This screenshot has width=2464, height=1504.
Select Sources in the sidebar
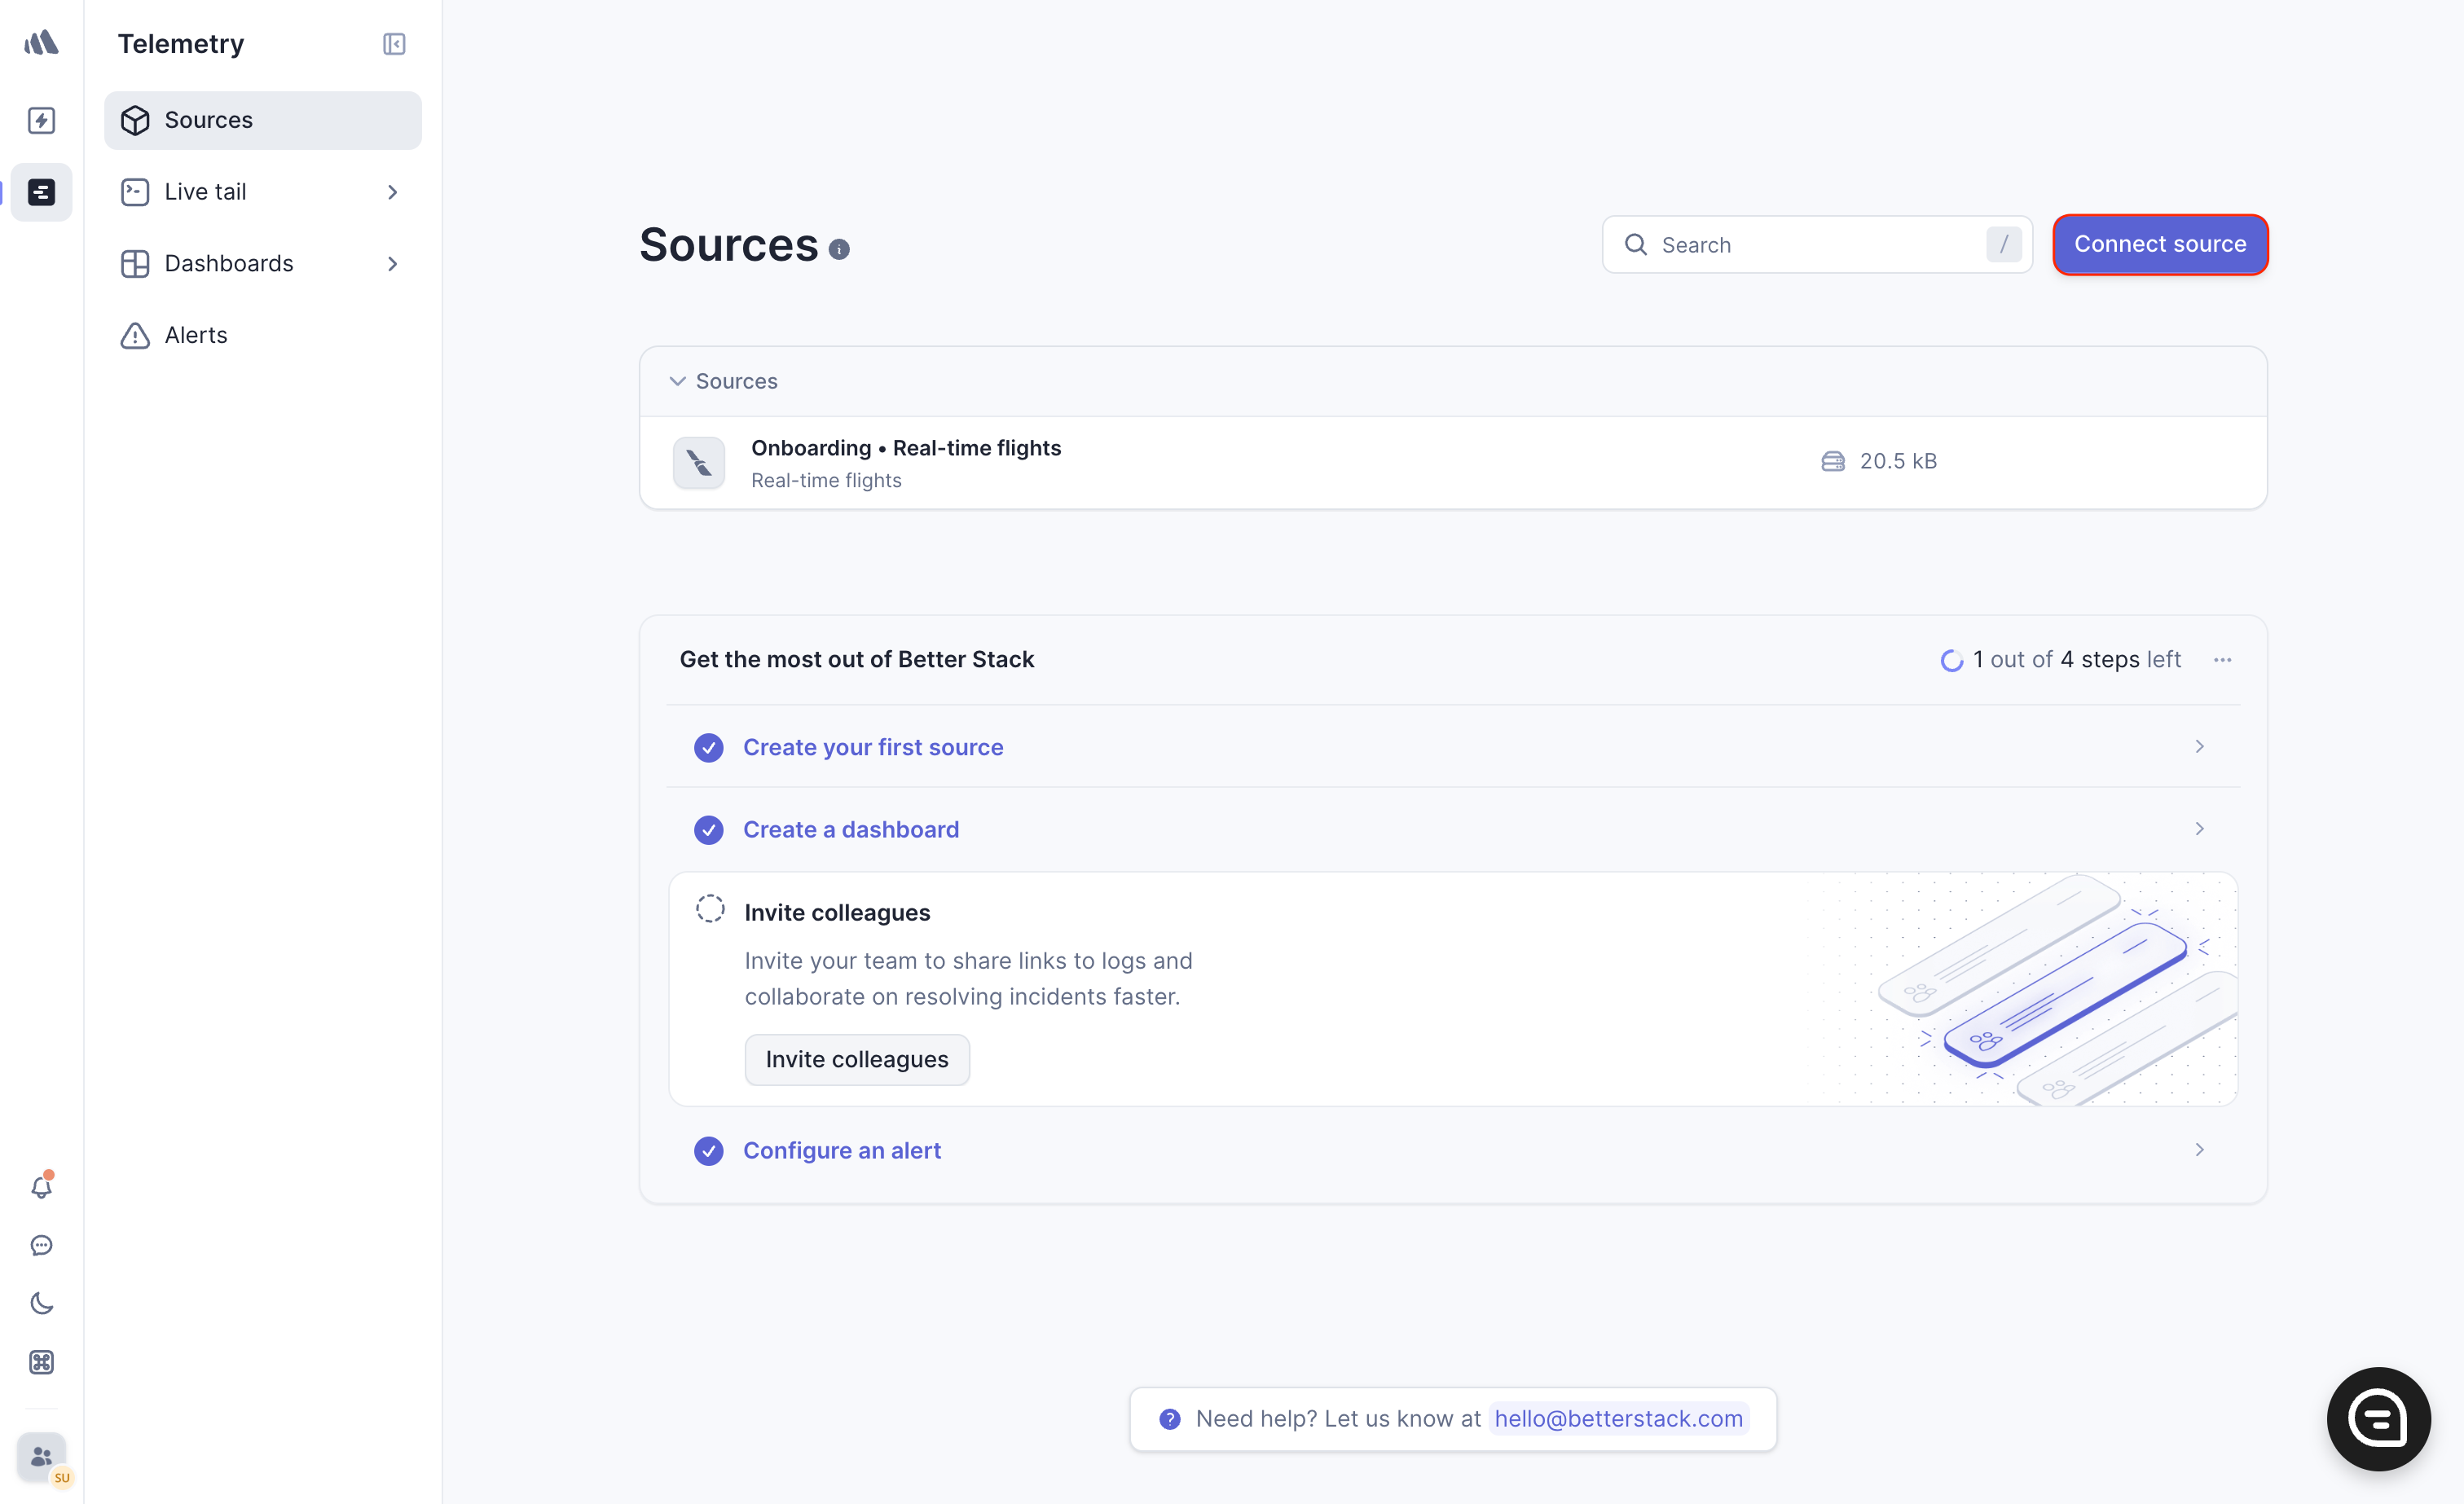pyautogui.click(x=208, y=120)
